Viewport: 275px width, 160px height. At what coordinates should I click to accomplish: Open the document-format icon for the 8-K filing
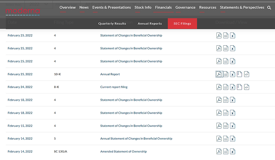coord(226,87)
